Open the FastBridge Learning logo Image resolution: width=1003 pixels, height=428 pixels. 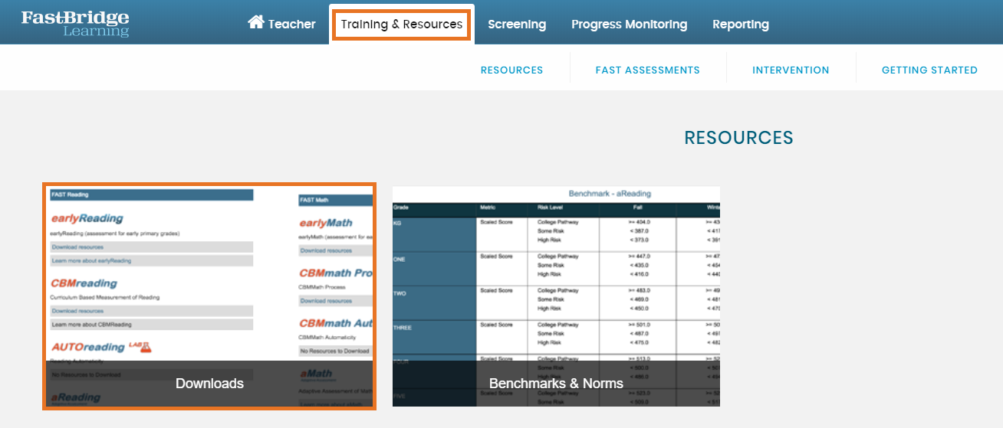tap(75, 24)
